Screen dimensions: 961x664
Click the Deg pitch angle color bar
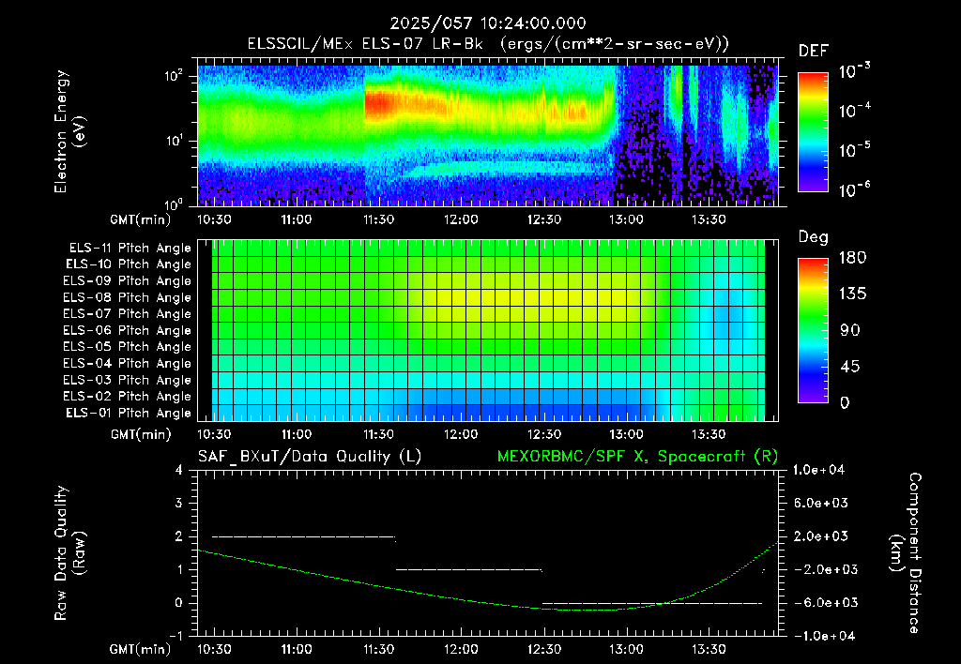click(813, 330)
